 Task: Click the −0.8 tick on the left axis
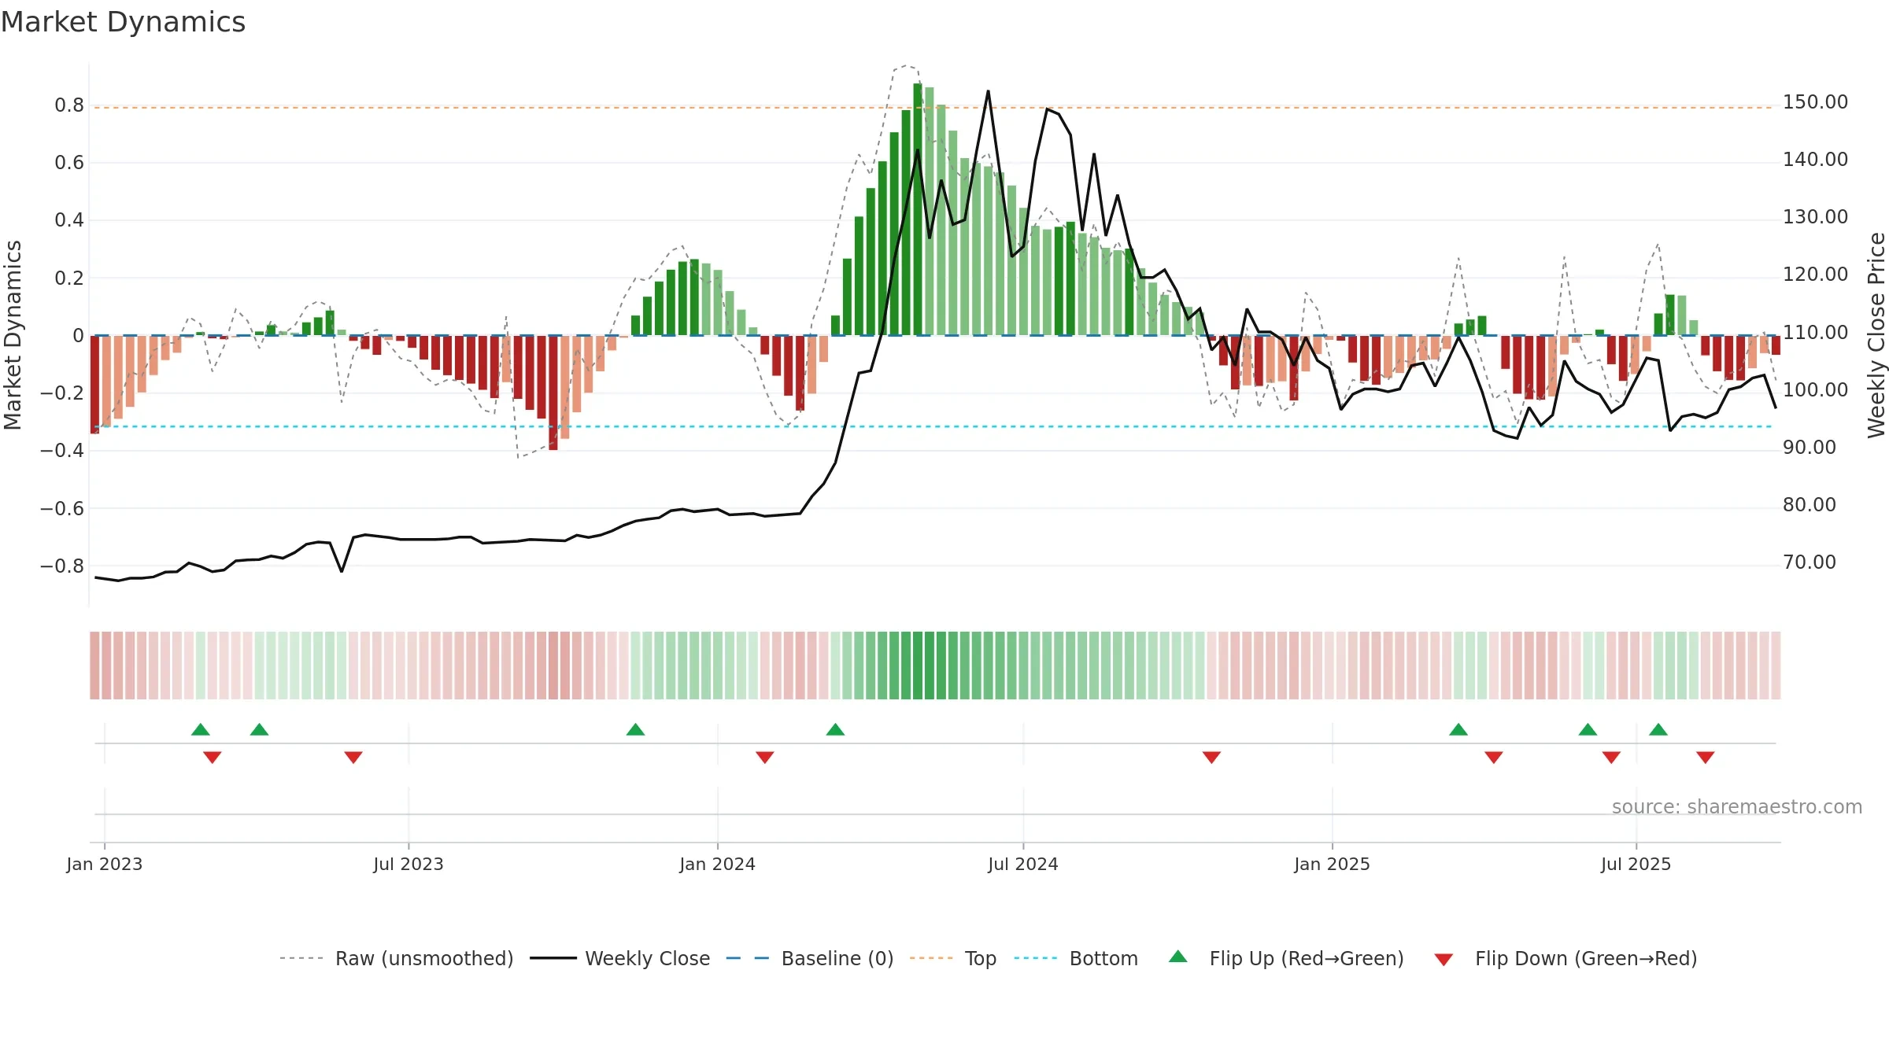coord(62,566)
